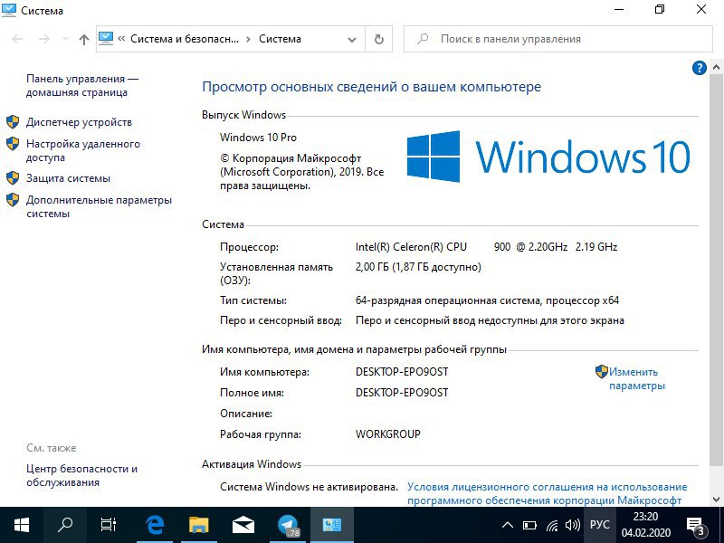The width and height of the screenshot is (724, 543).
Task: Click the Forward navigation arrow
Action: [43, 39]
